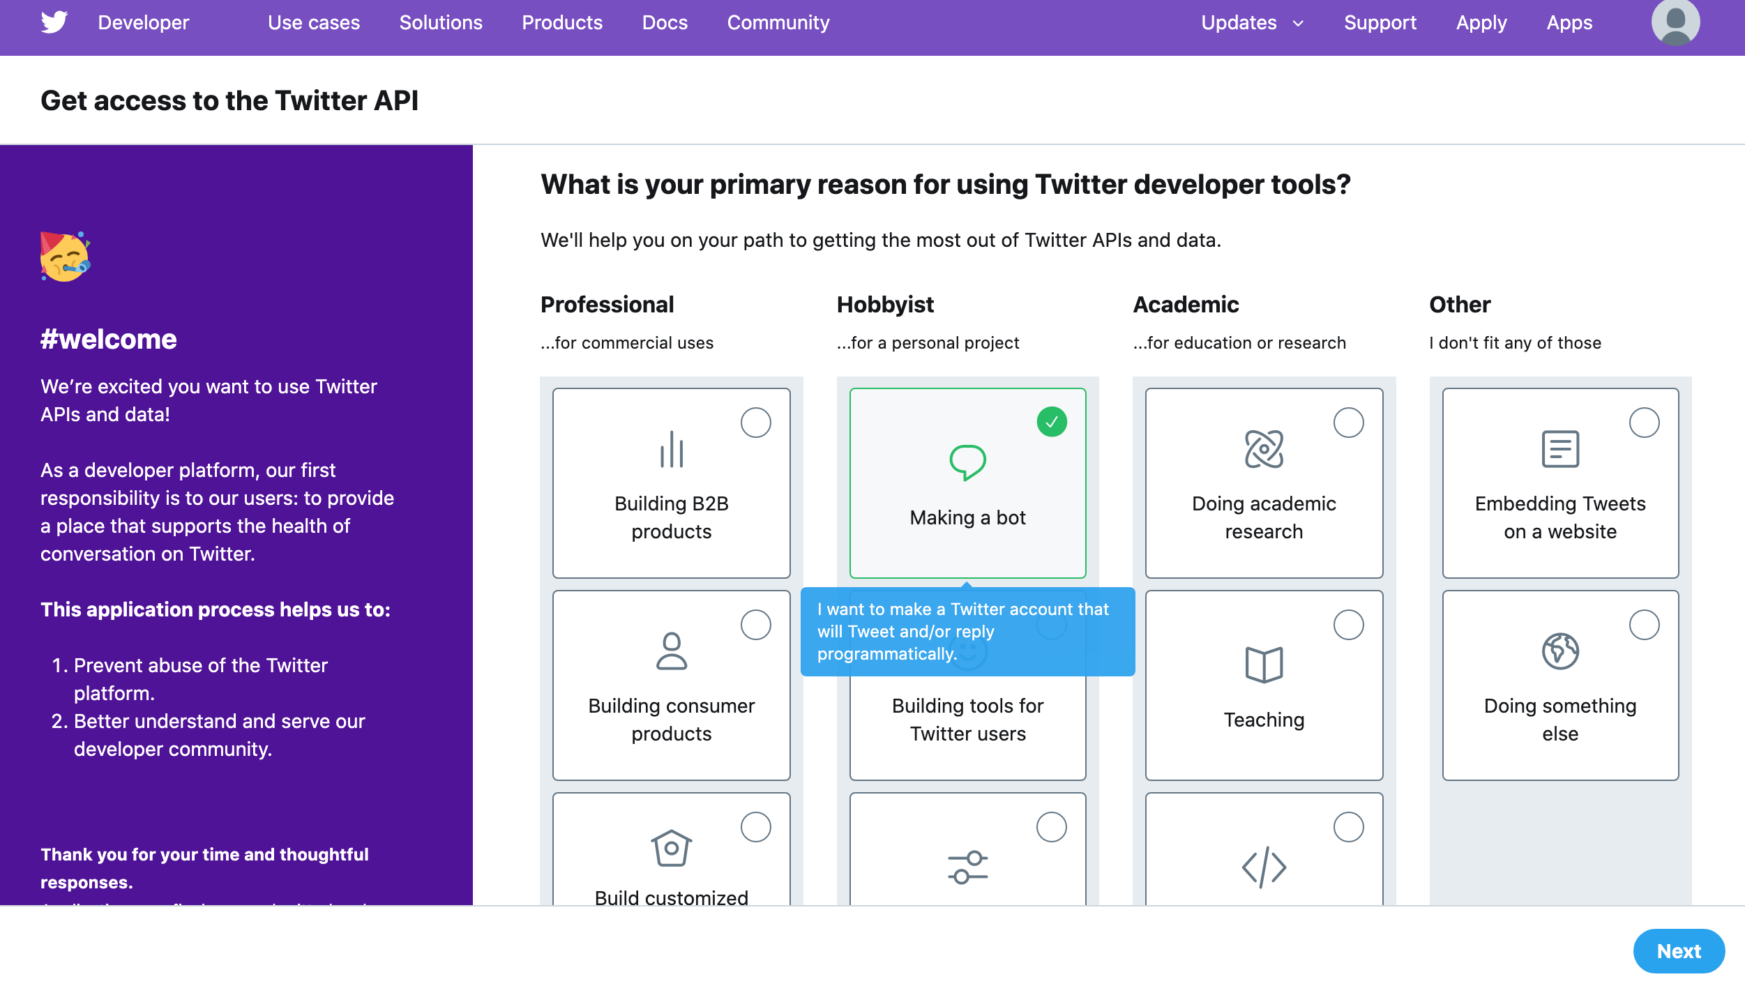Deselect the checked Making a bot option

(1051, 422)
